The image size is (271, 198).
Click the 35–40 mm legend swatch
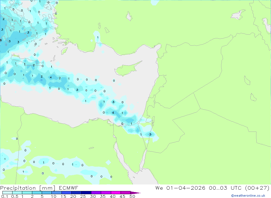point(106,193)
